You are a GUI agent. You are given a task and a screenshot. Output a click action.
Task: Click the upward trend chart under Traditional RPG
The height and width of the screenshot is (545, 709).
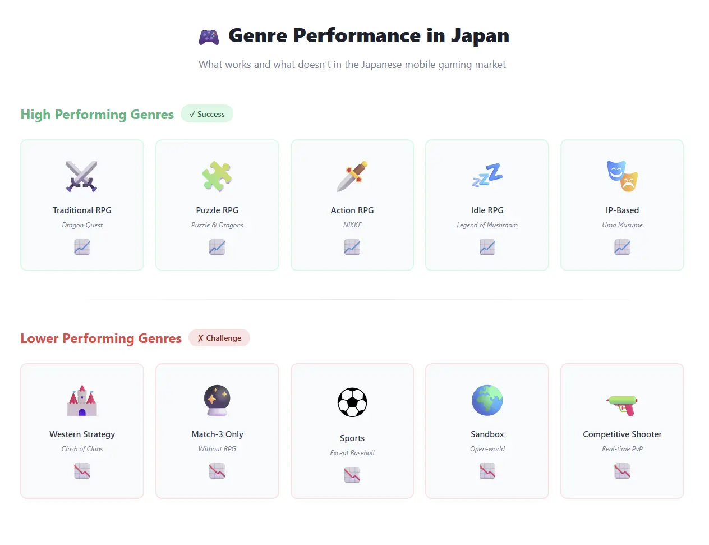[82, 247]
